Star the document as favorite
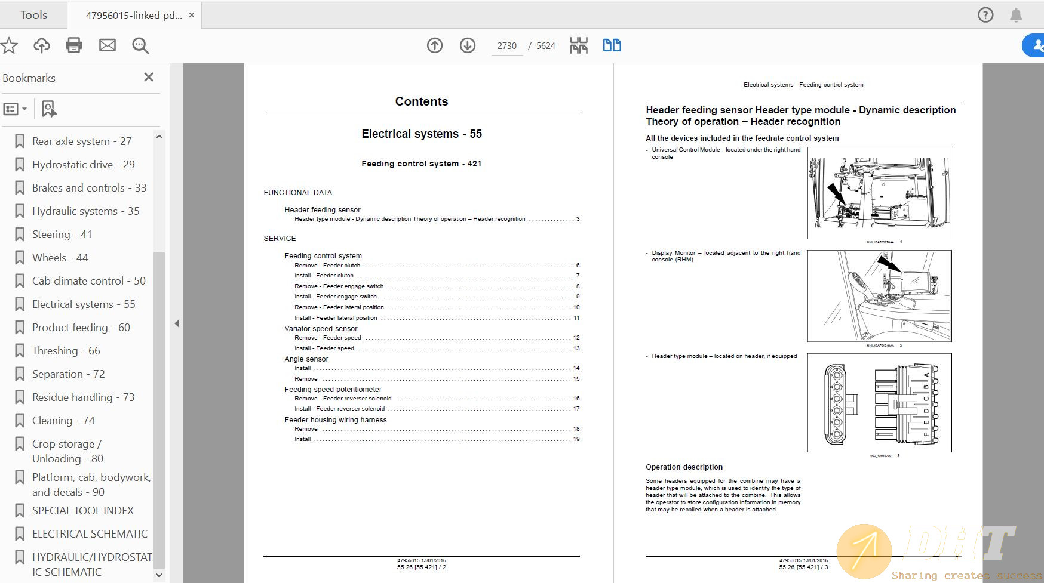1044x583 pixels. click(x=9, y=45)
